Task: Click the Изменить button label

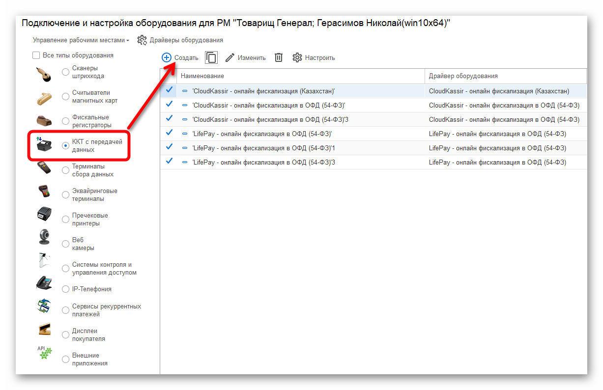Action: point(252,58)
